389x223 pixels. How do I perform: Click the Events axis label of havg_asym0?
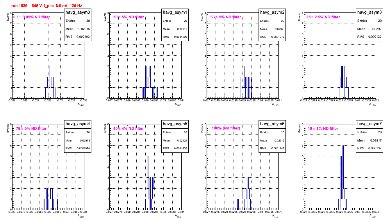point(7,17)
